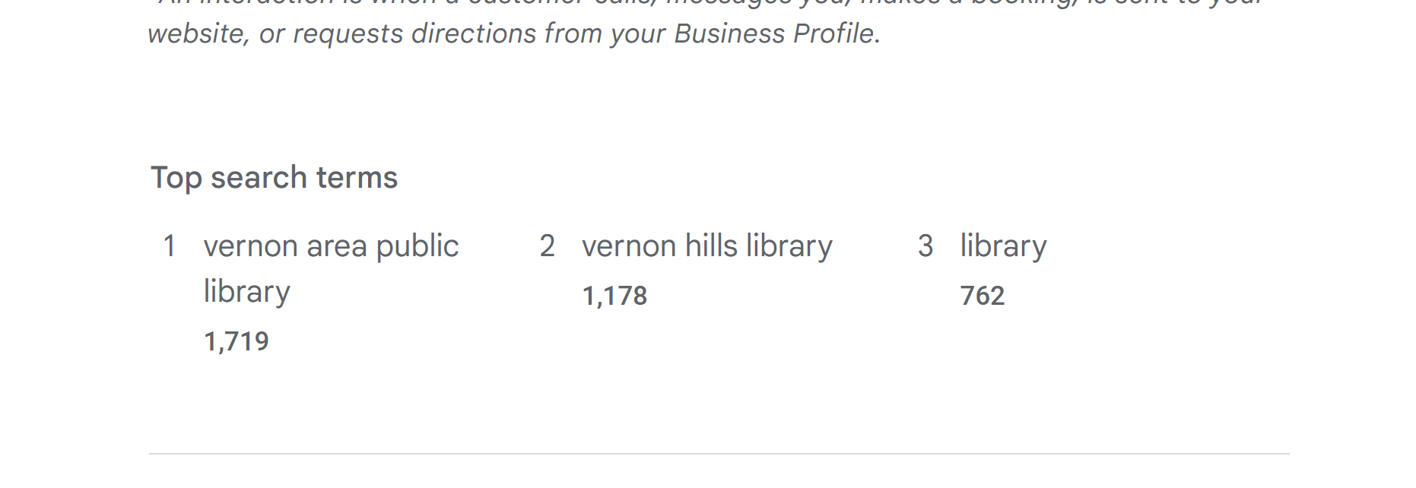Select rank number 1 in search terms
1416x488 pixels.
click(170, 246)
